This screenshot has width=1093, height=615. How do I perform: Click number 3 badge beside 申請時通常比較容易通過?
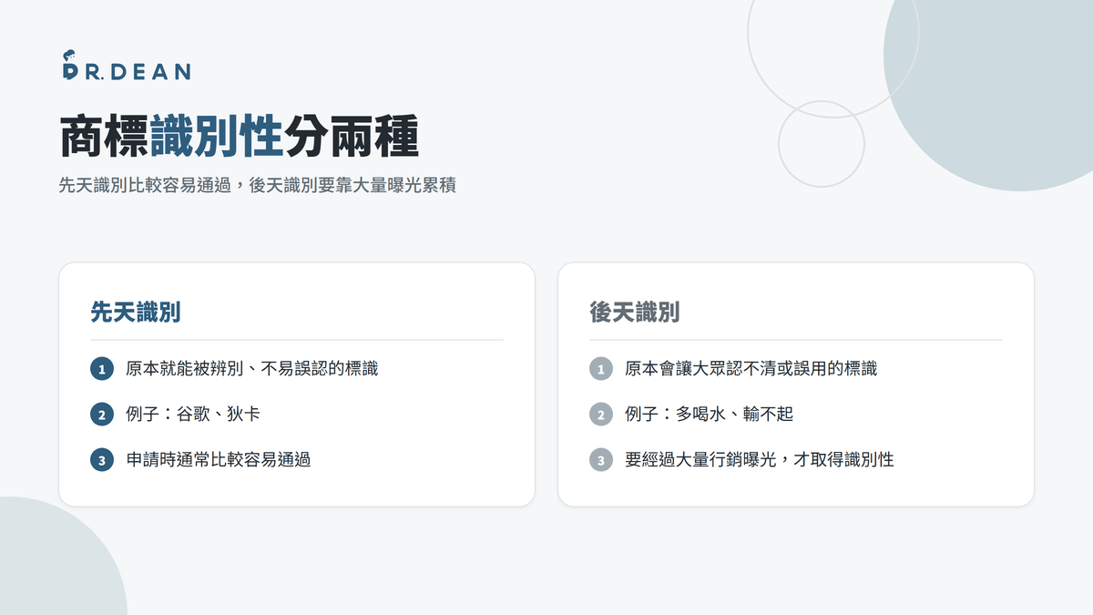point(101,460)
